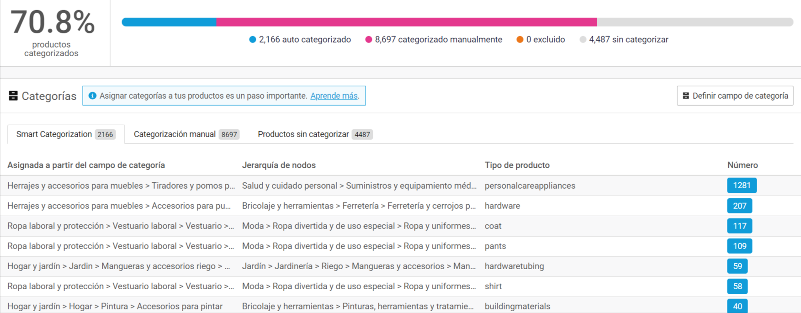
Task: Click the Jardín > Jardinería > Riego hierarchy cell
Action: pyautogui.click(x=359, y=266)
